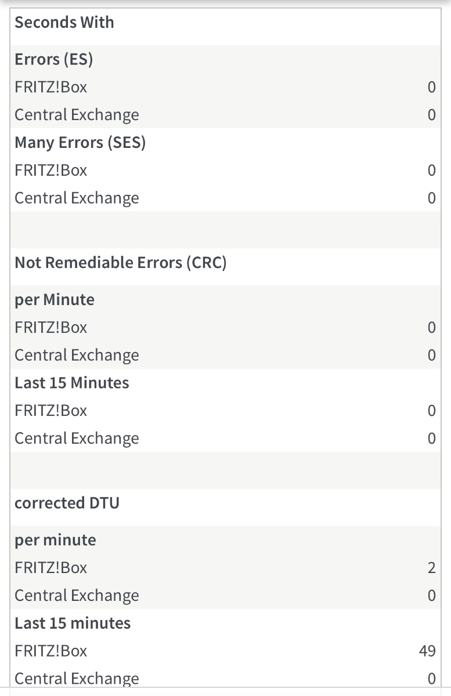Click the FRITZ!Box corrected DTU value 2

(431, 568)
